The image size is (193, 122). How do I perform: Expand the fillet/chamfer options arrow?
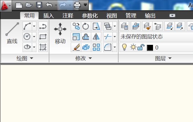pyautogui.click(x=114, y=47)
